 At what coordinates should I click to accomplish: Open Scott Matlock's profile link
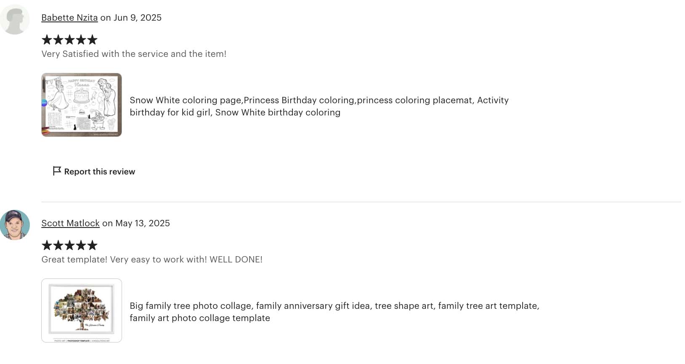(x=70, y=223)
